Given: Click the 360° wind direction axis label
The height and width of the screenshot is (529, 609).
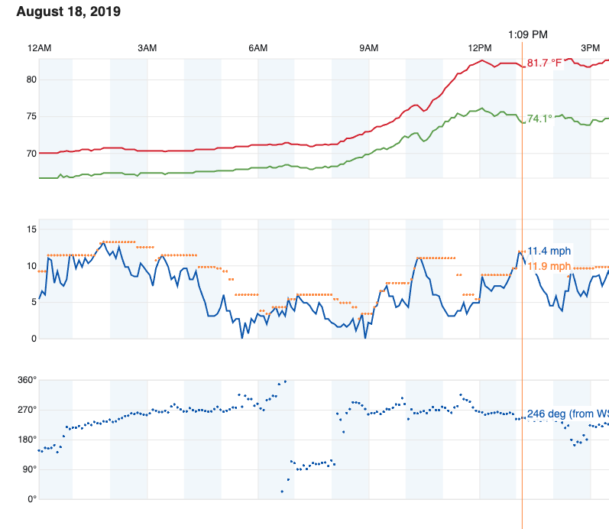Looking at the screenshot, I should click(x=28, y=380).
